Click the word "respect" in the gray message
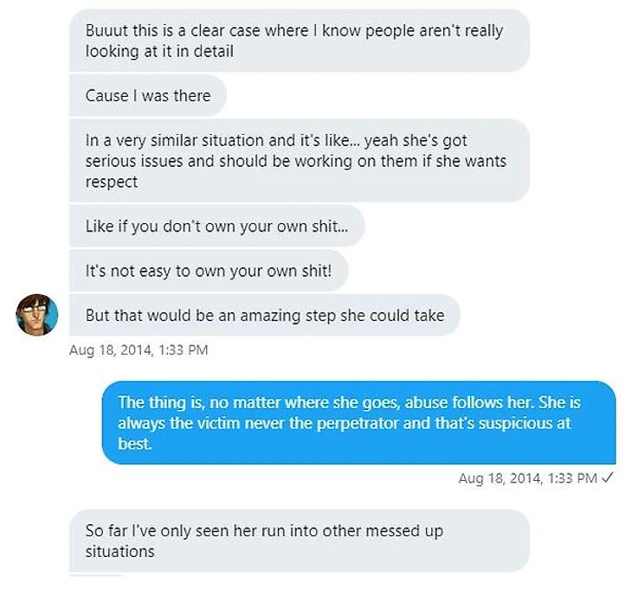 112,182
